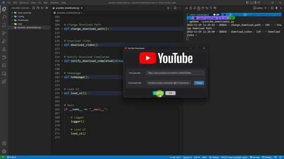Open editor More Actions ellipsis
The width and height of the screenshot is (284, 159).
pyautogui.click(x=179, y=8)
